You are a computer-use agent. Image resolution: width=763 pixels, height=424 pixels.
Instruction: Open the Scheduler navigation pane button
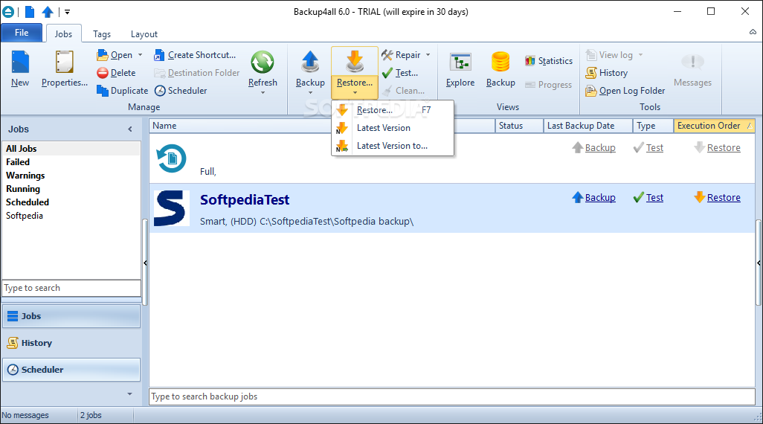pyautogui.click(x=71, y=370)
